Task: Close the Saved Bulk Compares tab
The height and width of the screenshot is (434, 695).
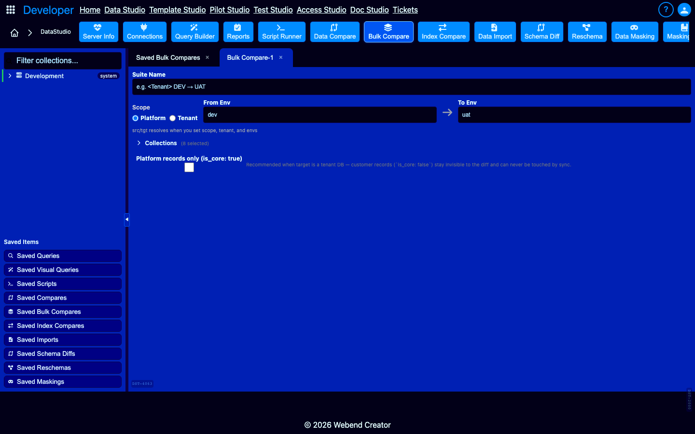Action: pyautogui.click(x=208, y=57)
